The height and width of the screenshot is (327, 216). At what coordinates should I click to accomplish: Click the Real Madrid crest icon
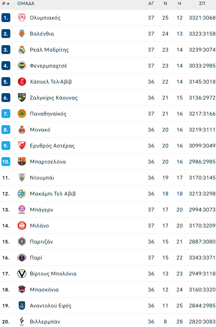[x=22, y=50]
